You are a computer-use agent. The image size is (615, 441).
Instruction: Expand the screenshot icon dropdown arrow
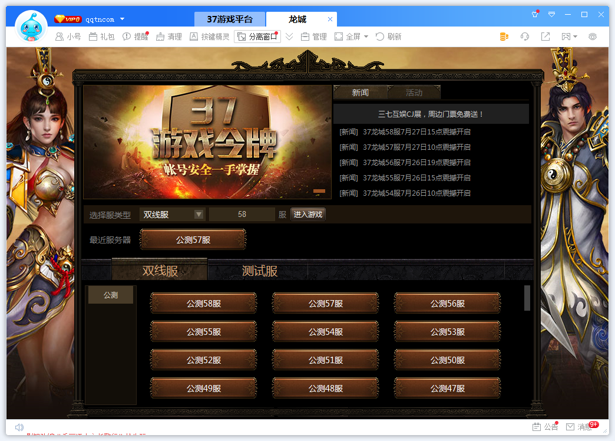(576, 37)
